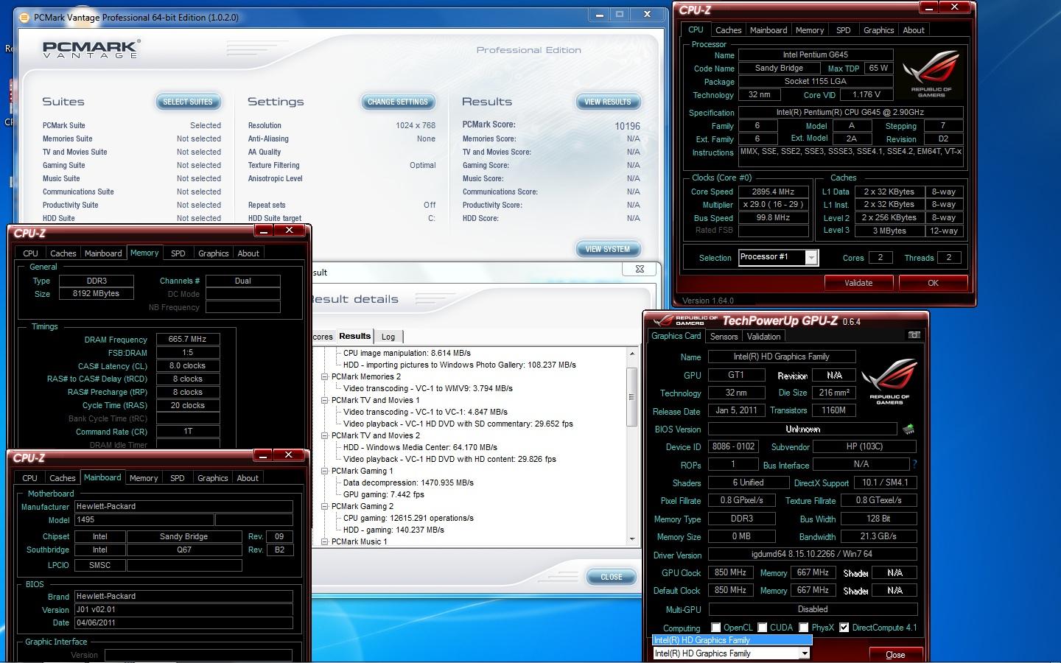The width and height of the screenshot is (1061, 663).
Task: Uncheck the DirectCompute 4.1 checkbox
Action: click(x=844, y=628)
